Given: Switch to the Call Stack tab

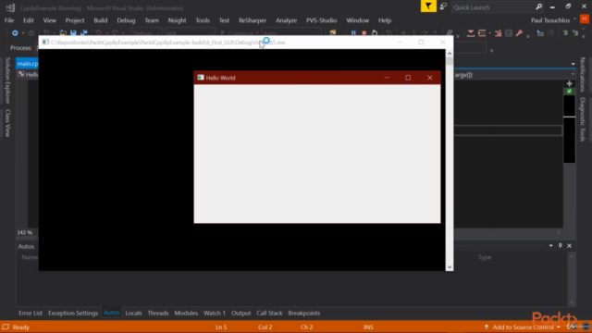Looking at the screenshot, I should [269, 313].
